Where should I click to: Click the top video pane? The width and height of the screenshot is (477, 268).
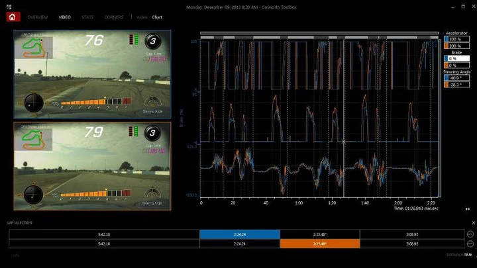point(92,74)
